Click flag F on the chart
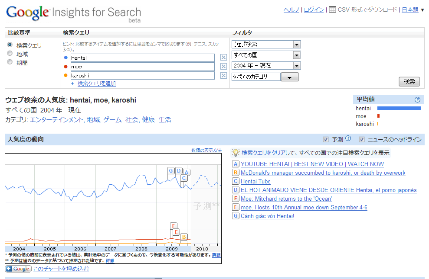 point(174,226)
